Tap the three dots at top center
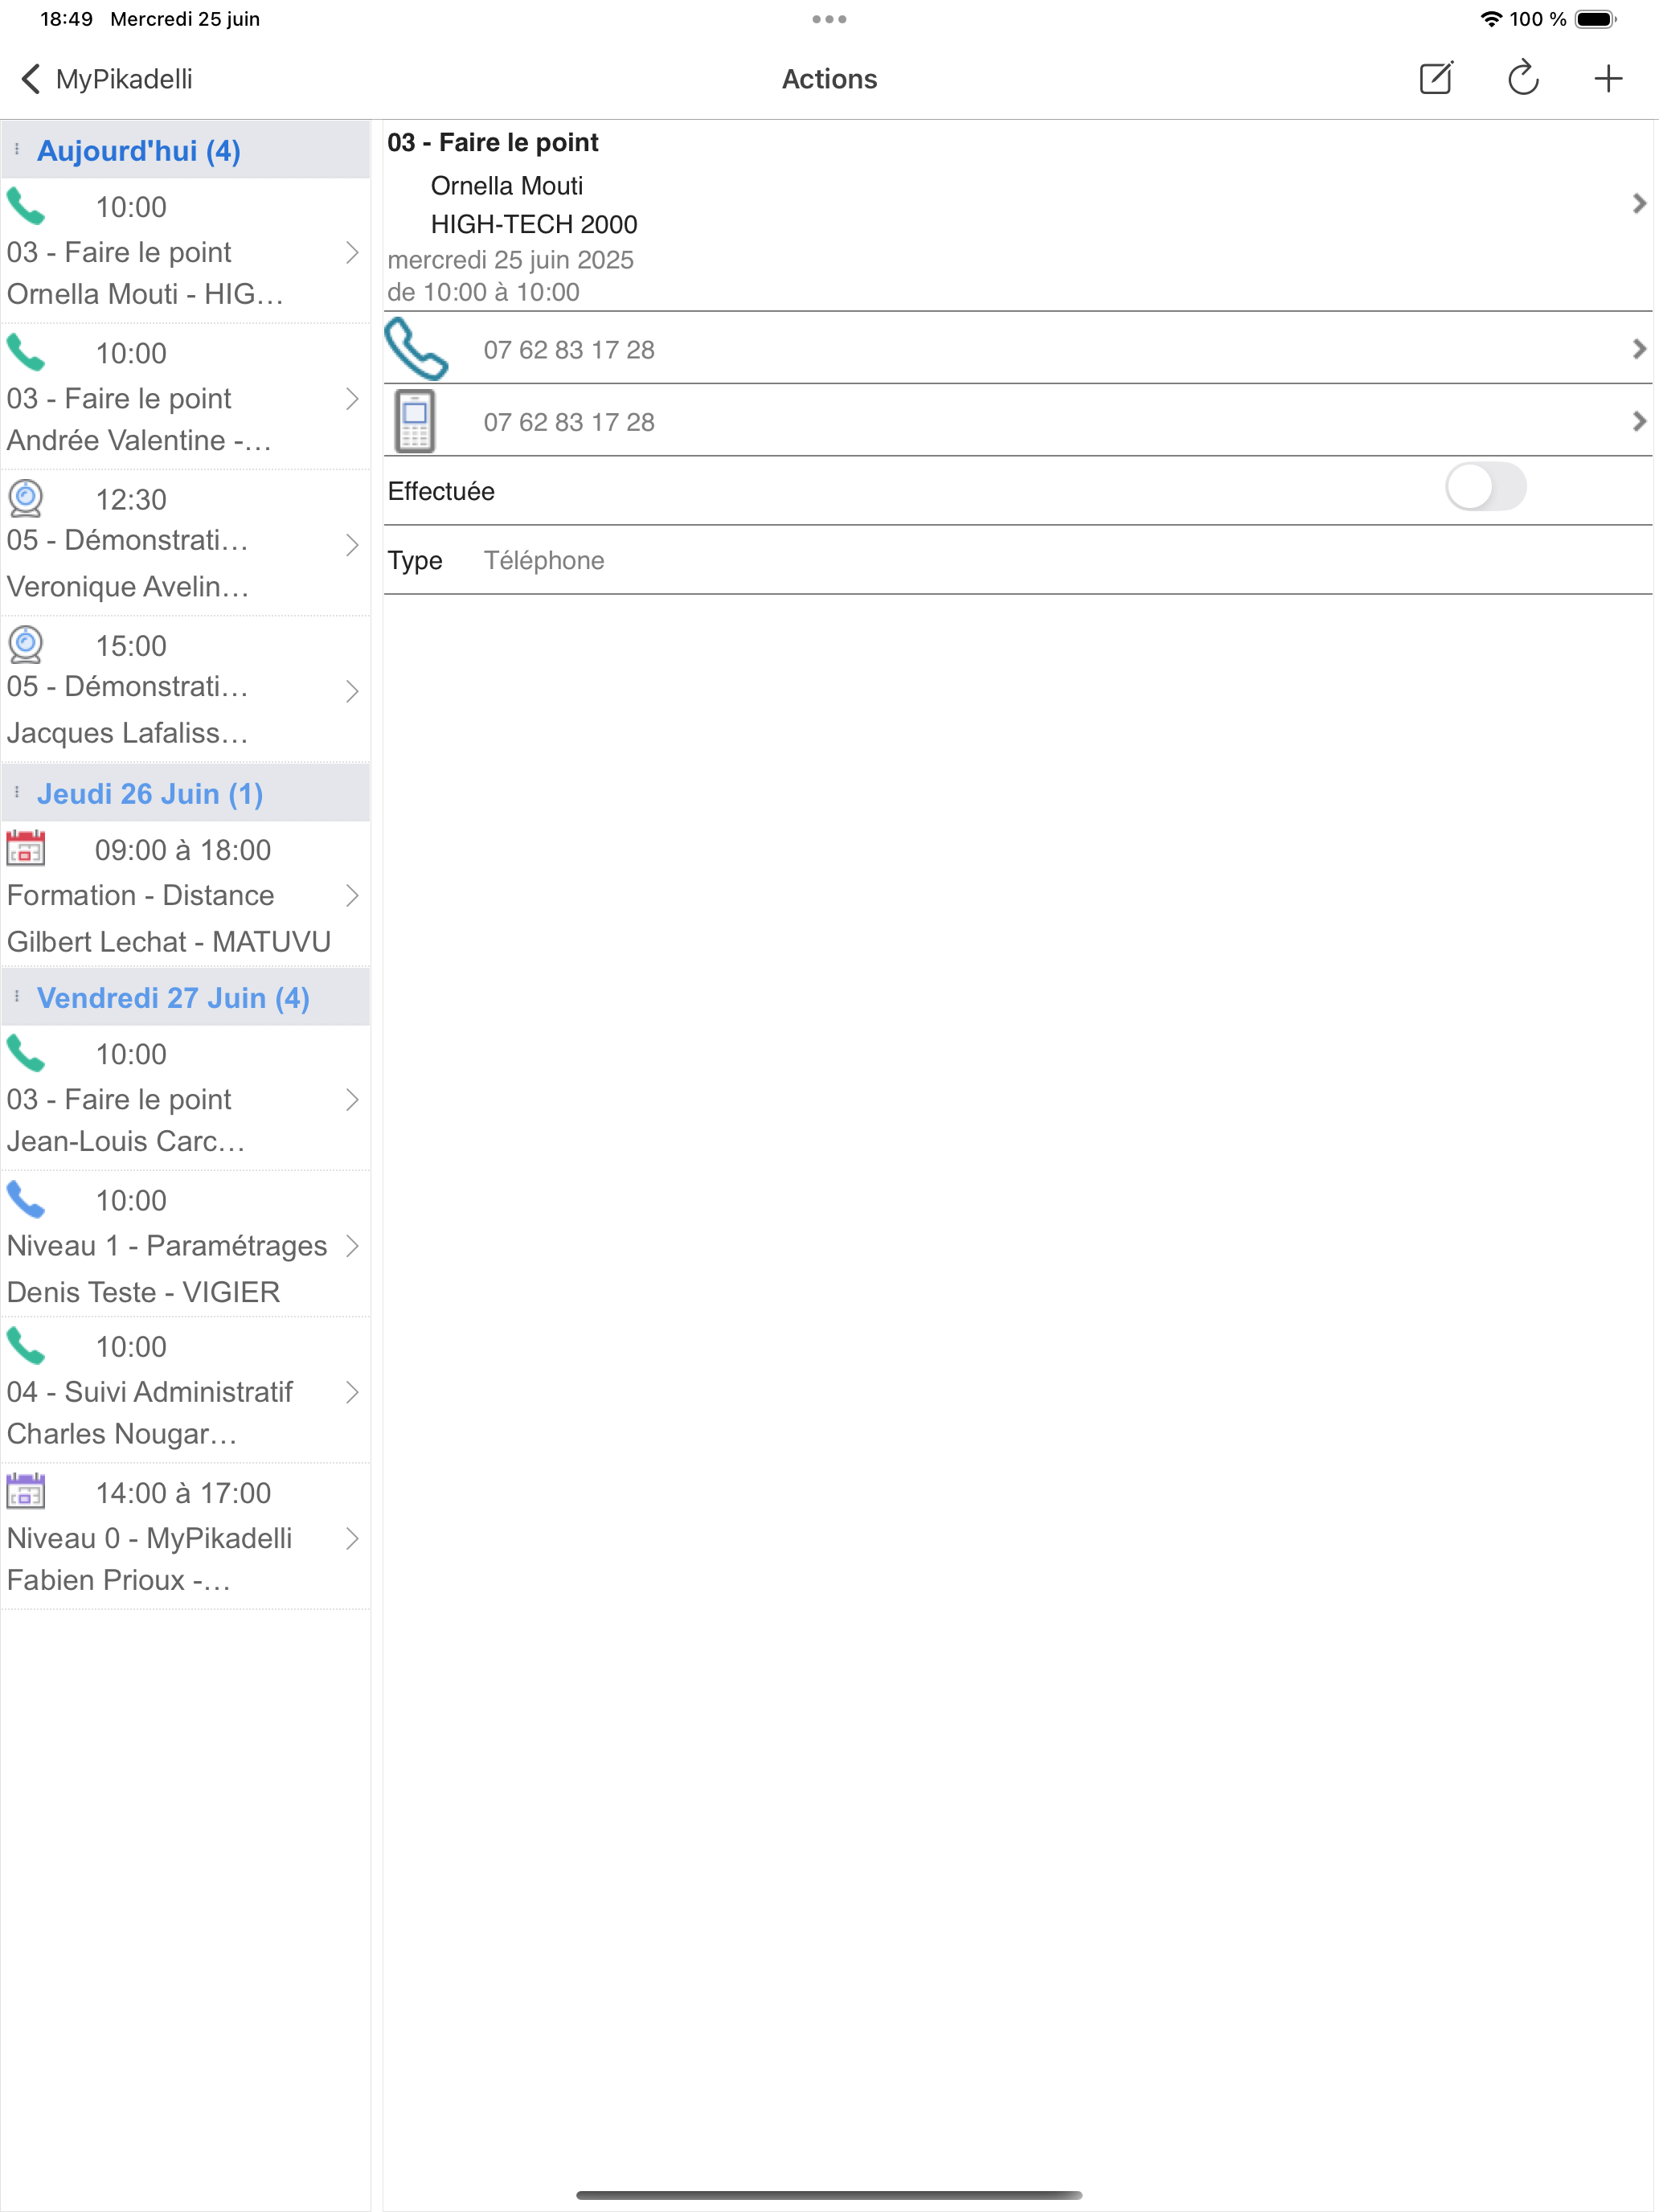 [x=829, y=19]
